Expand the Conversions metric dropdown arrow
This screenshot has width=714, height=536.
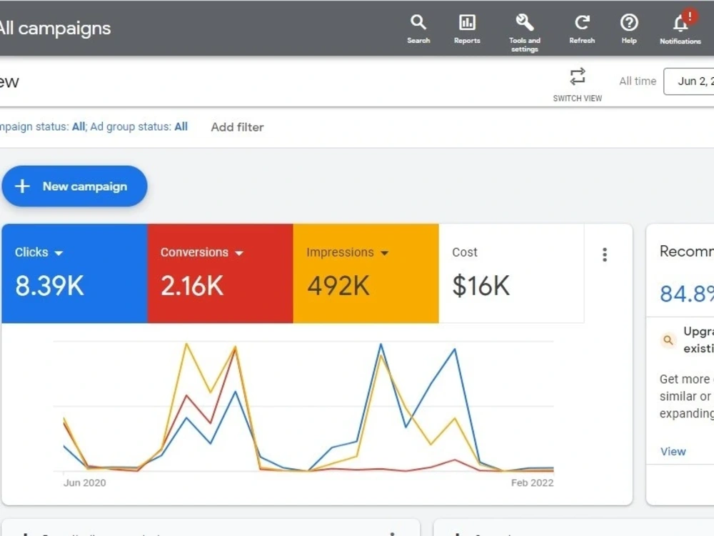[x=239, y=253]
